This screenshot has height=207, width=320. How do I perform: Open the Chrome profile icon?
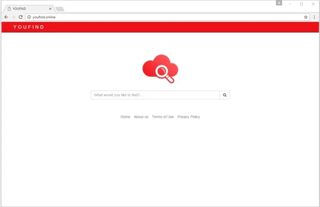pos(279,3)
